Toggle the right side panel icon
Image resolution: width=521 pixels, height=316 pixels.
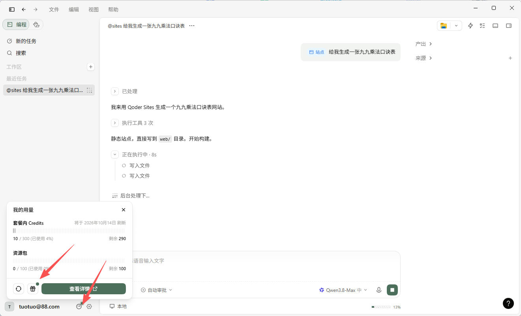pyautogui.click(x=509, y=26)
